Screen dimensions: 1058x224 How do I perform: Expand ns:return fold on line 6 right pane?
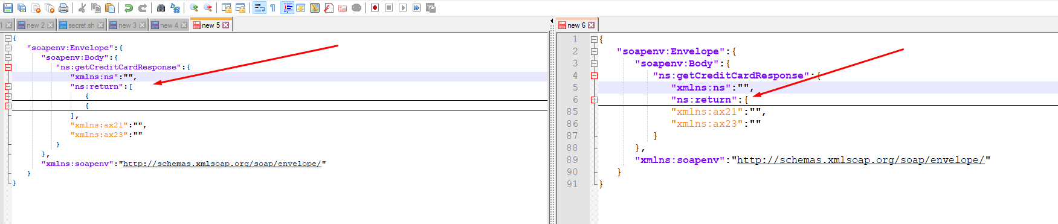[594, 100]
